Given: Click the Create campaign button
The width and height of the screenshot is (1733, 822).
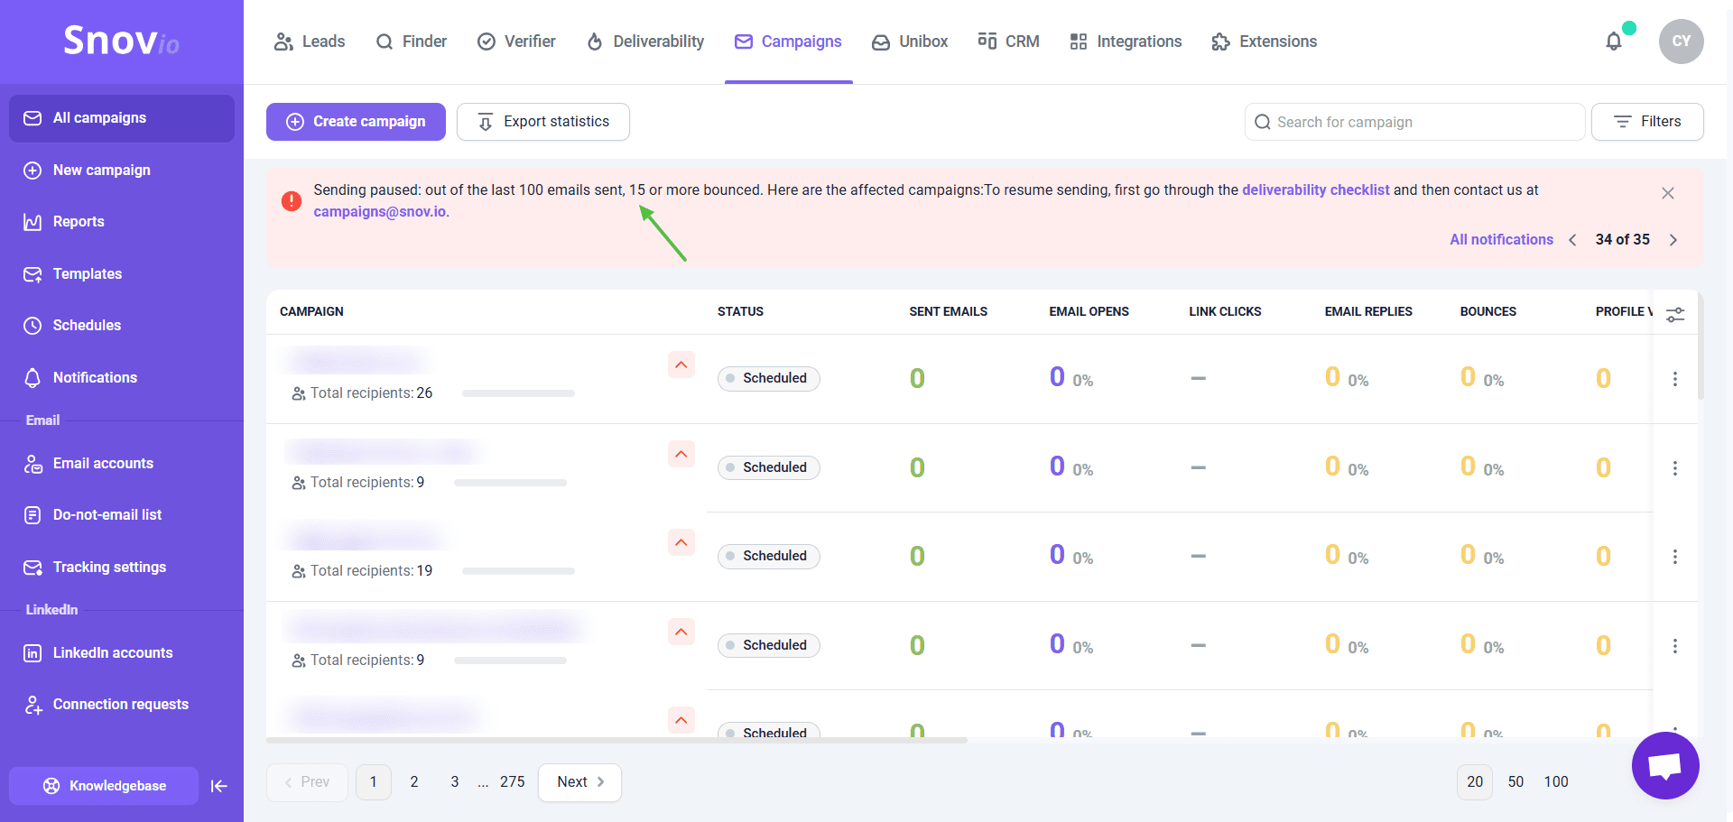Looking at the screenshot, I should [356, 122].
